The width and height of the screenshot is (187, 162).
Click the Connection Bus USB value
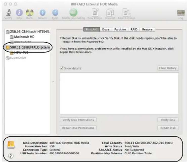point(52,146)
